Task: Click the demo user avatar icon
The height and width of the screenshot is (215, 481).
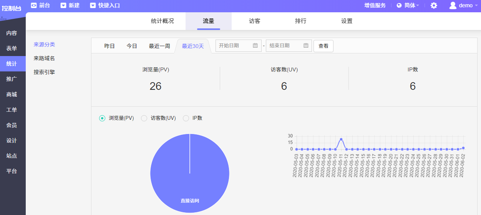Action: 453,5
